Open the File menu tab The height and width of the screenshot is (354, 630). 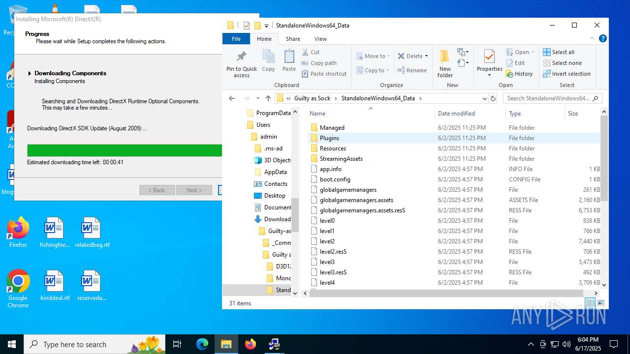[236, 39]
